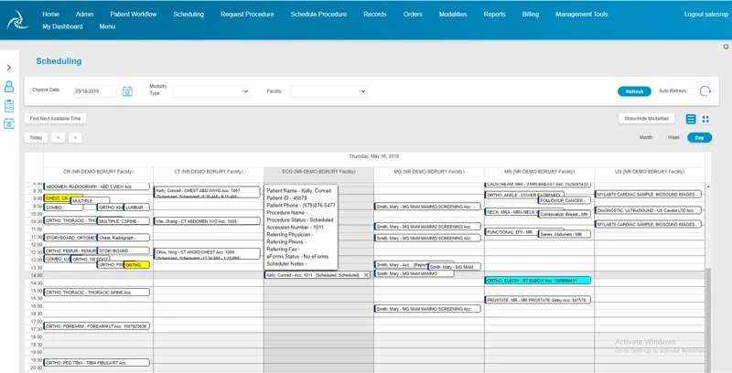Switch calendar to Week view
The image size is (732, 373).
(x=673, y=137)
